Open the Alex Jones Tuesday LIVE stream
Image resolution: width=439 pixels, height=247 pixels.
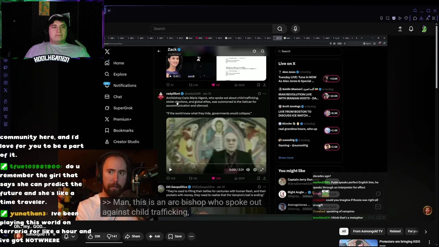tap(309, 78)
